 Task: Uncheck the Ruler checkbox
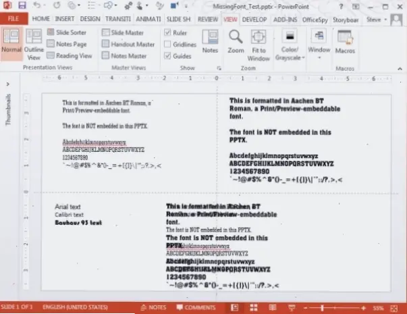167,32
